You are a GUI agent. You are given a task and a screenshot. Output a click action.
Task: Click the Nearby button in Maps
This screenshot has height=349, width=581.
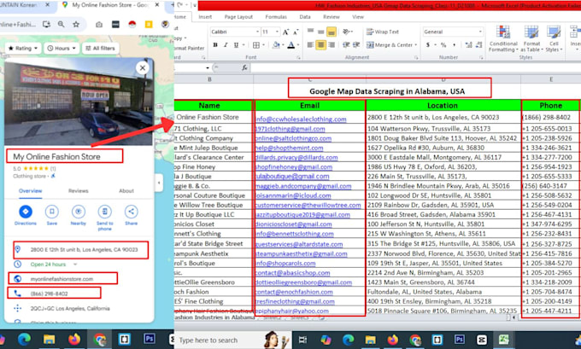(x=79, y=215)
